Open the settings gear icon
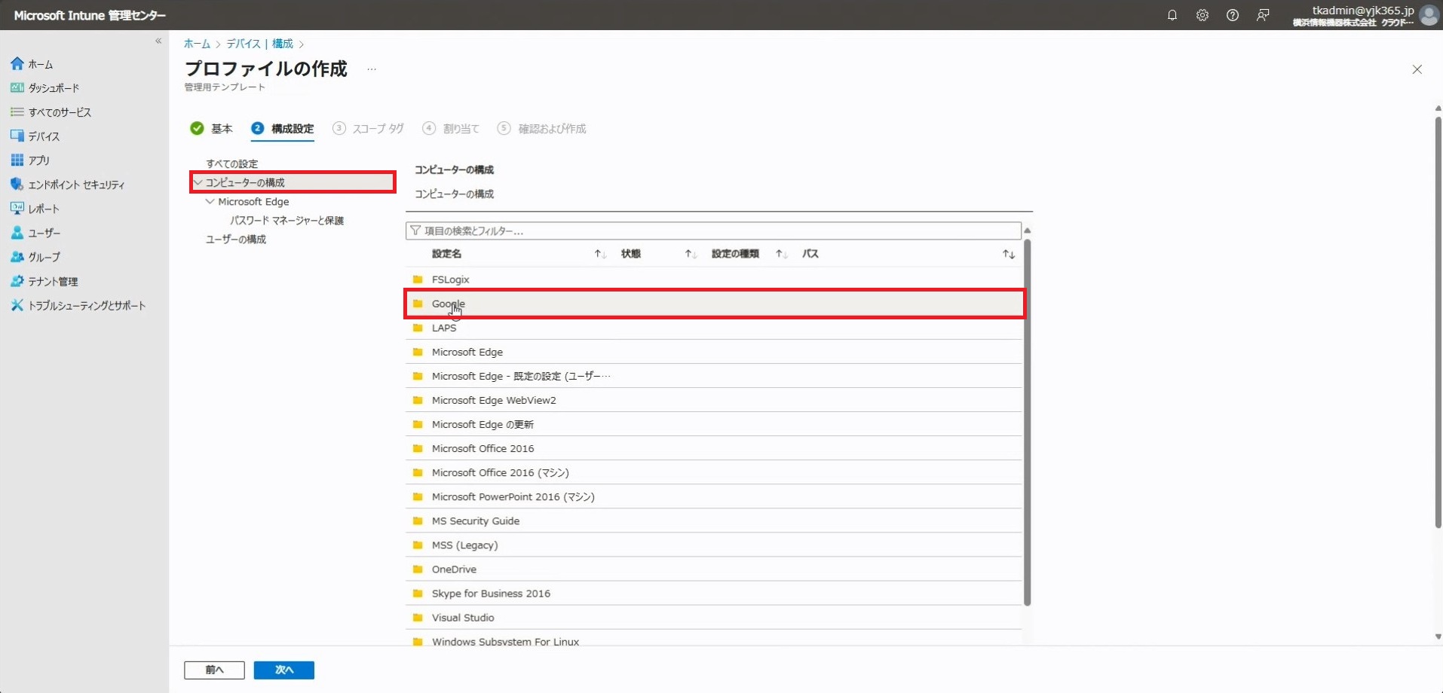Image resolution: width=1443 pixels, height=693 pixels. point(1202,15)
